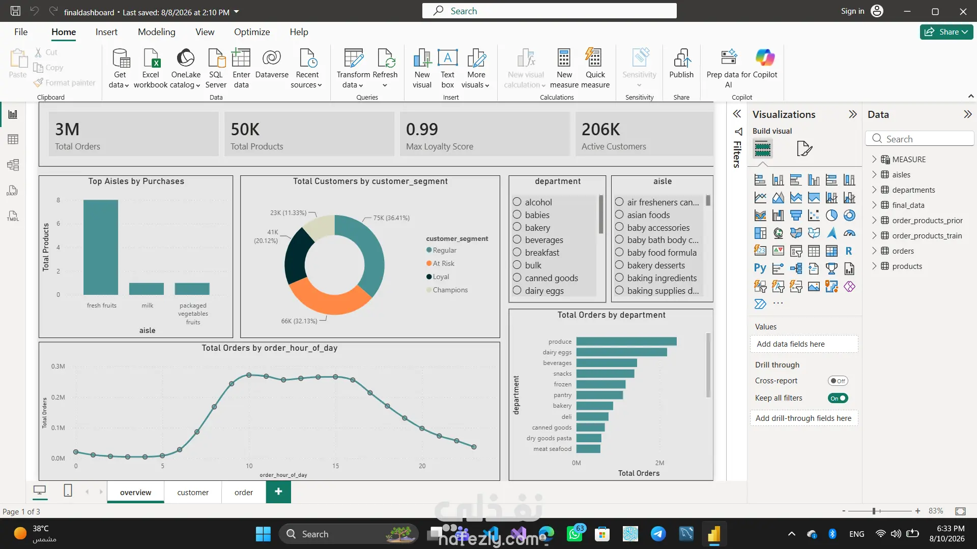The image size is (977, 549).
Task: Open the Get data source picker
Action: pos(120,69)
